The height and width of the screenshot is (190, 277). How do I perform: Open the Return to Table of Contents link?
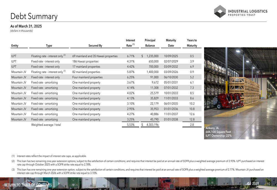pyautogui.click(x=28, y=185)
